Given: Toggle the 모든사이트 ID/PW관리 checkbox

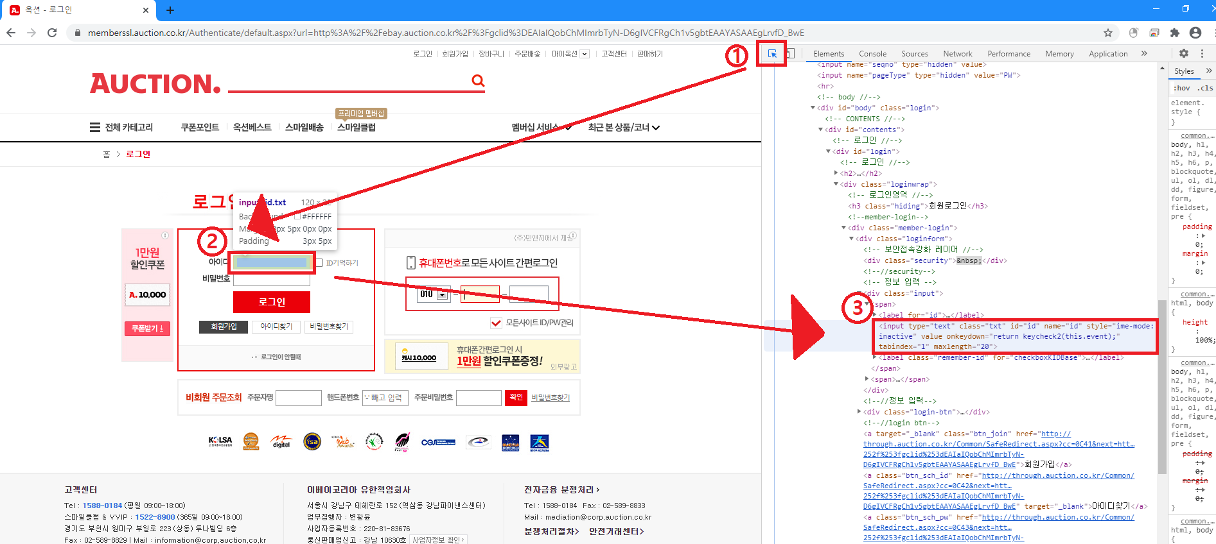Looking at the screenshot, I should click(x=496, y=323).
